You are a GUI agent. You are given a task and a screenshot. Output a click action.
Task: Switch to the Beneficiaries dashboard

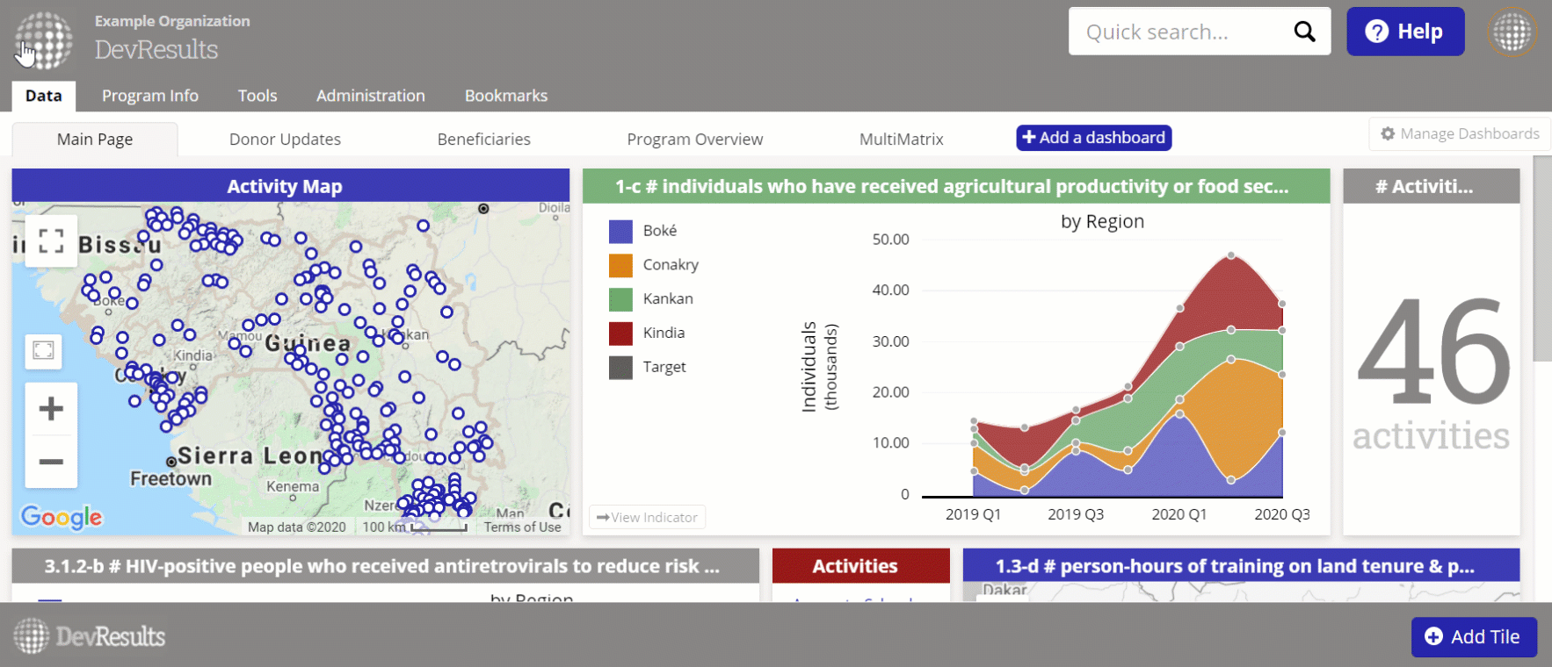484,139
